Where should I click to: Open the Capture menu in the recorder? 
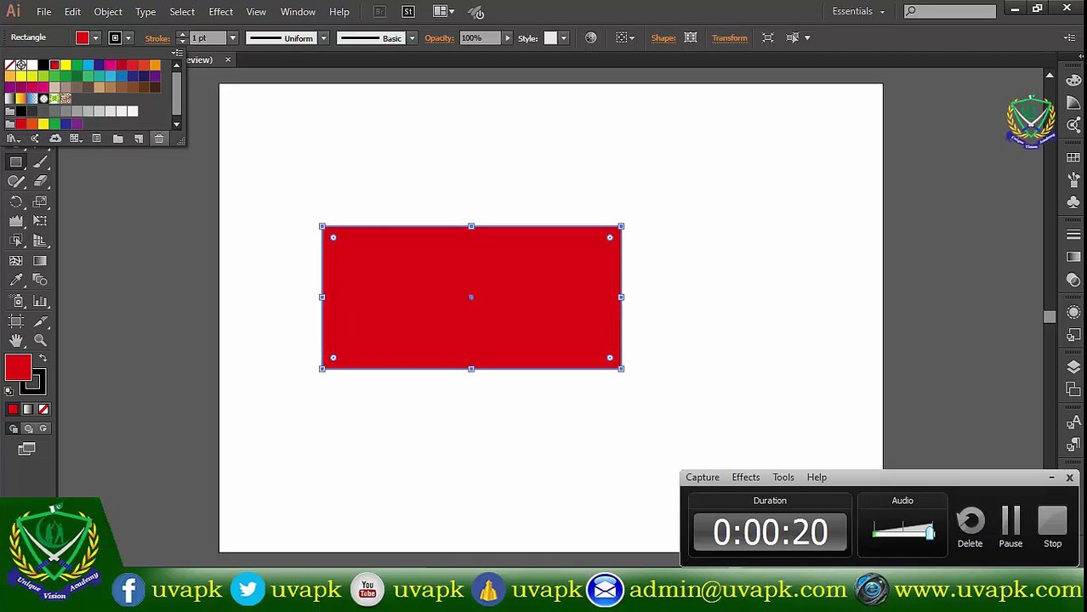coord(703,478)
